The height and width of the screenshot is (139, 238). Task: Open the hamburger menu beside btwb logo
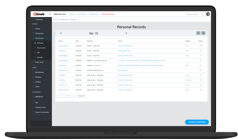pos(49,14)
